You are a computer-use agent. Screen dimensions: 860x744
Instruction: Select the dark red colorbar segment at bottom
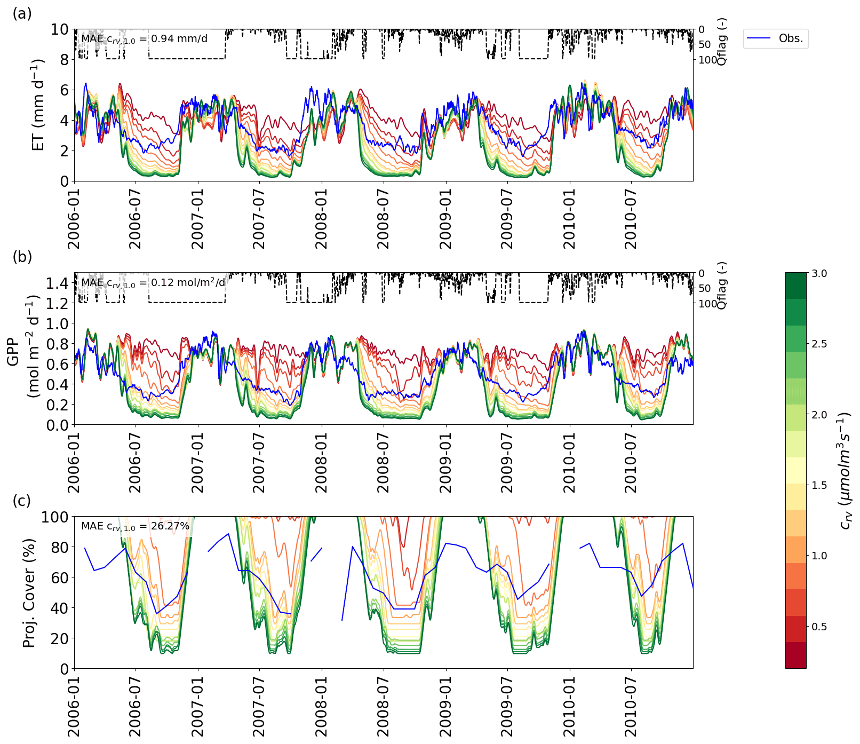coord(795,655)
